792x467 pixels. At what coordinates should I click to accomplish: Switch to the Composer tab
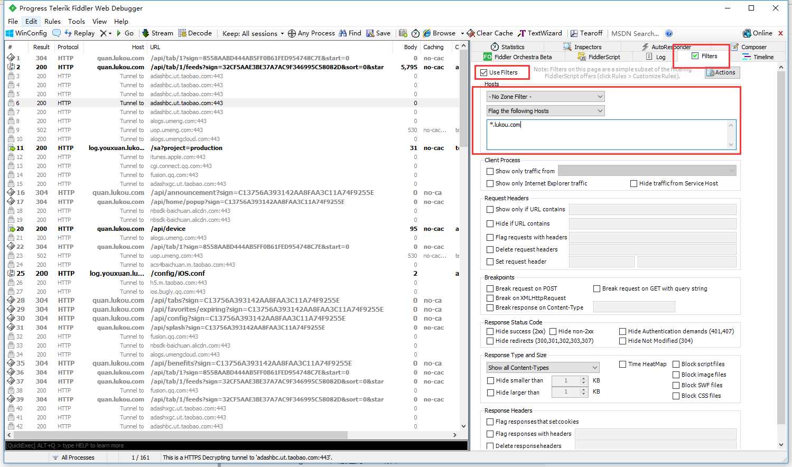(749, 47)
